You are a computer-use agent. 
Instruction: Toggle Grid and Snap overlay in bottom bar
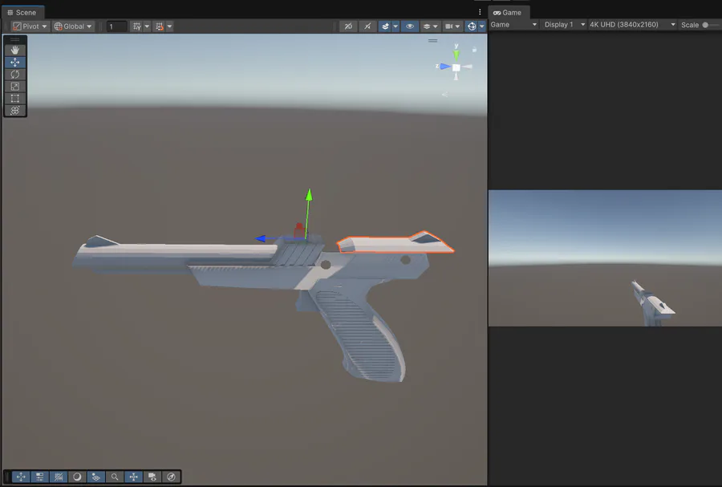(59, 477)
